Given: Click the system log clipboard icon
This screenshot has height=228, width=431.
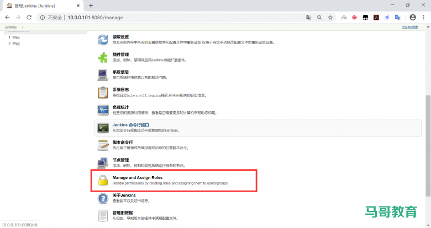Looking at the screenshot, I should 103,93.
